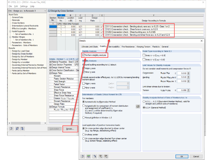
Task: Switch to Fire Resistance tab
Action: 128,47
